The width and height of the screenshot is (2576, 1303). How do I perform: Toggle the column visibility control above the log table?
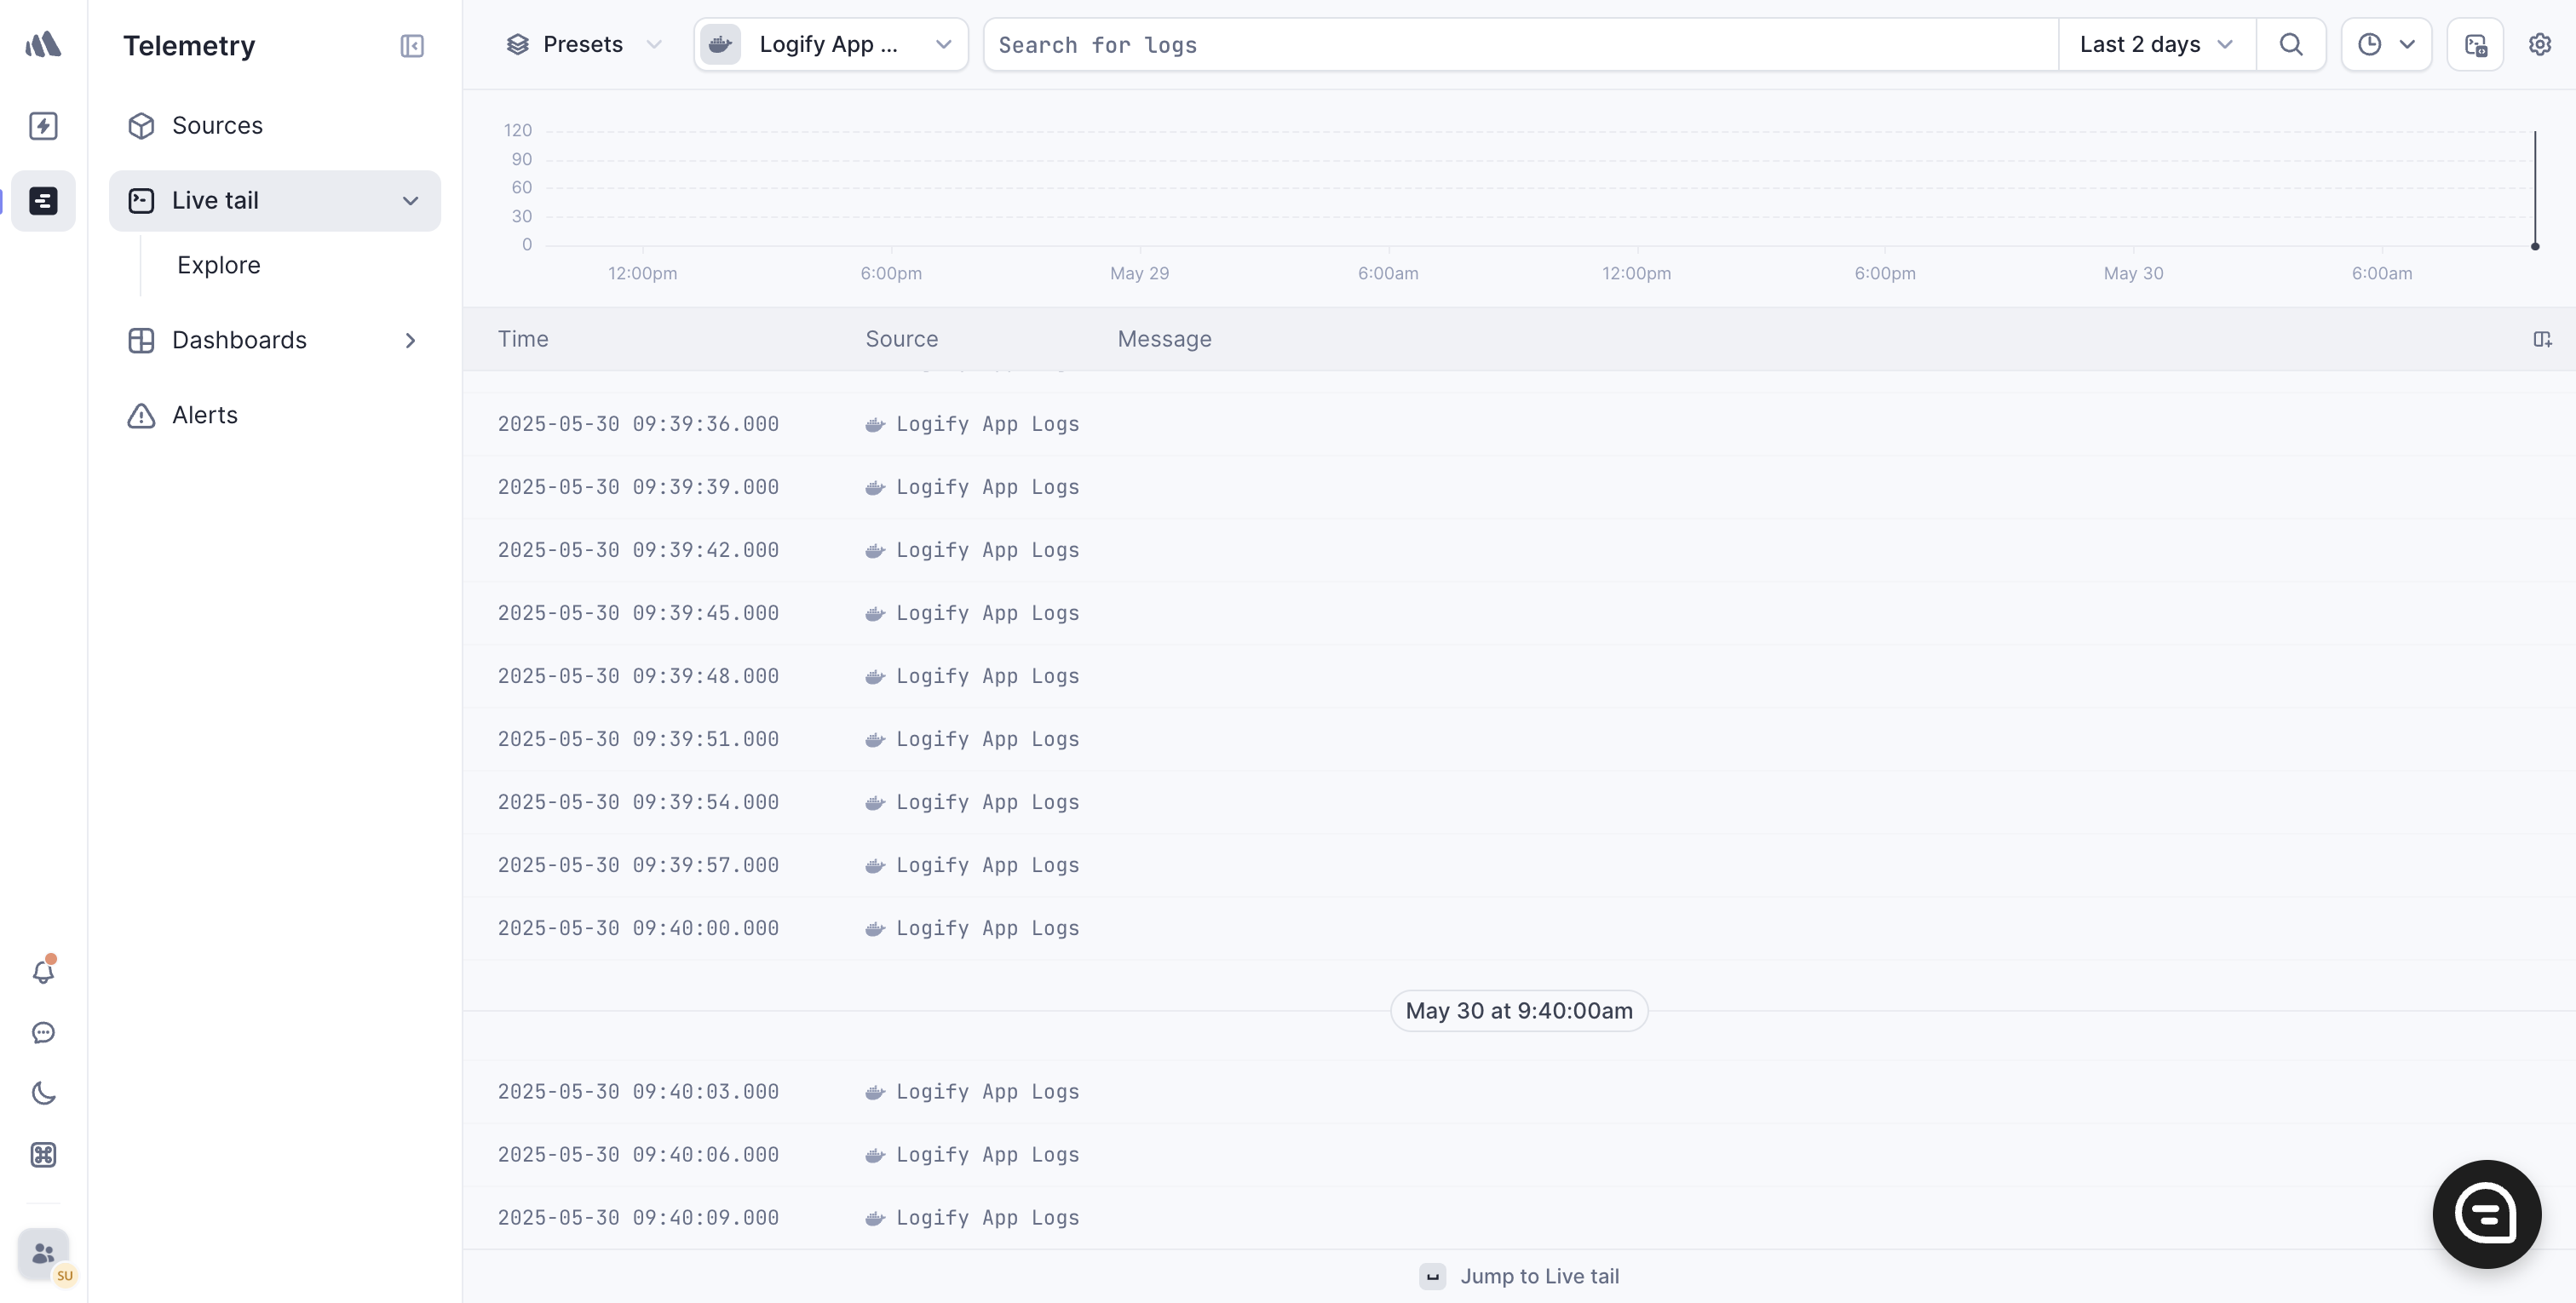coord(2543,339)
